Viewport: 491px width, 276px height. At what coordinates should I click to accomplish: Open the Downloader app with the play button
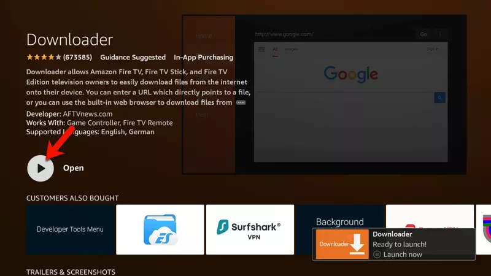click(x=41, y=168)
